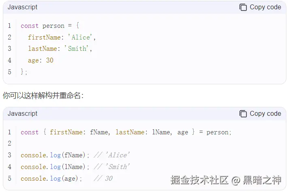Click the watermark 掘金技术社区 @ 黑暗之神

226,180
